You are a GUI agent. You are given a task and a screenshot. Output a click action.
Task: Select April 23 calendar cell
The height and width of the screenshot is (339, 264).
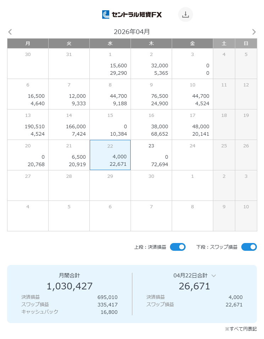(x=151, y=155)
